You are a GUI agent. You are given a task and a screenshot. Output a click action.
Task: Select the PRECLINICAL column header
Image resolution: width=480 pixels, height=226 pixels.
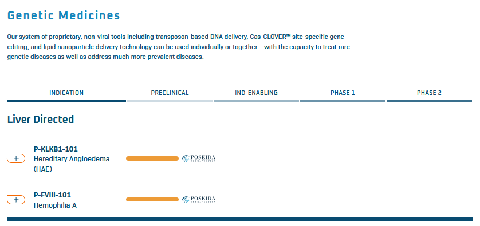pyautogui.click(x=170, y=93)
